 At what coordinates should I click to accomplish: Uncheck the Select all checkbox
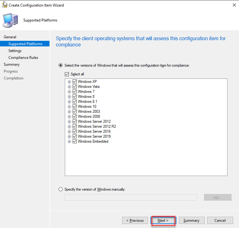point(67,74)
